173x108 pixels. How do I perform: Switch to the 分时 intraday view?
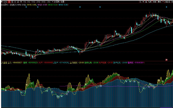coord(5,2)
